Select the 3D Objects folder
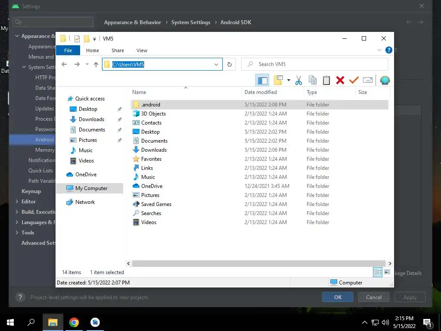Viewport: 441px width, 331px height. pos(153,114)
